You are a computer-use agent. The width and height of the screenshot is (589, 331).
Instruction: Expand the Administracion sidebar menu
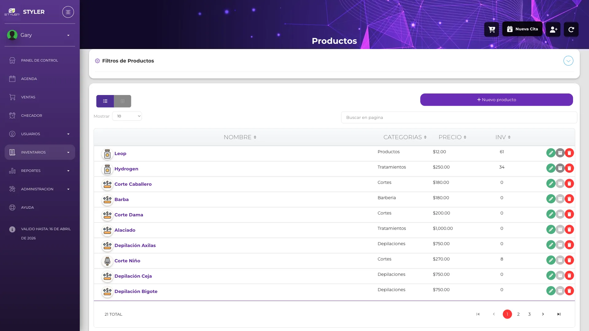40,189
